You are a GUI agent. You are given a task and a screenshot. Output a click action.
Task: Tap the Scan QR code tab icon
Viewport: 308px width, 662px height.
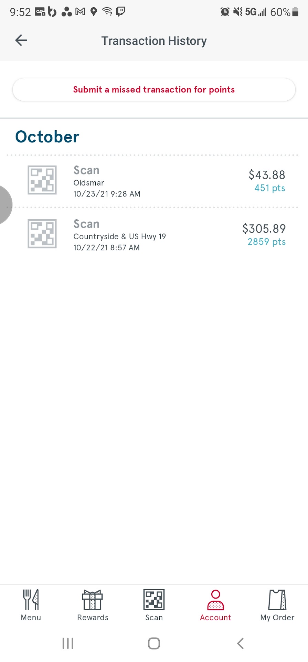[x=154, y=600]
